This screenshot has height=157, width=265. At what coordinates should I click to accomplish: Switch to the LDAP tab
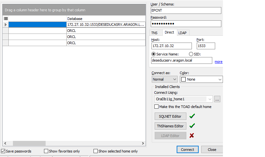(182, 33)
